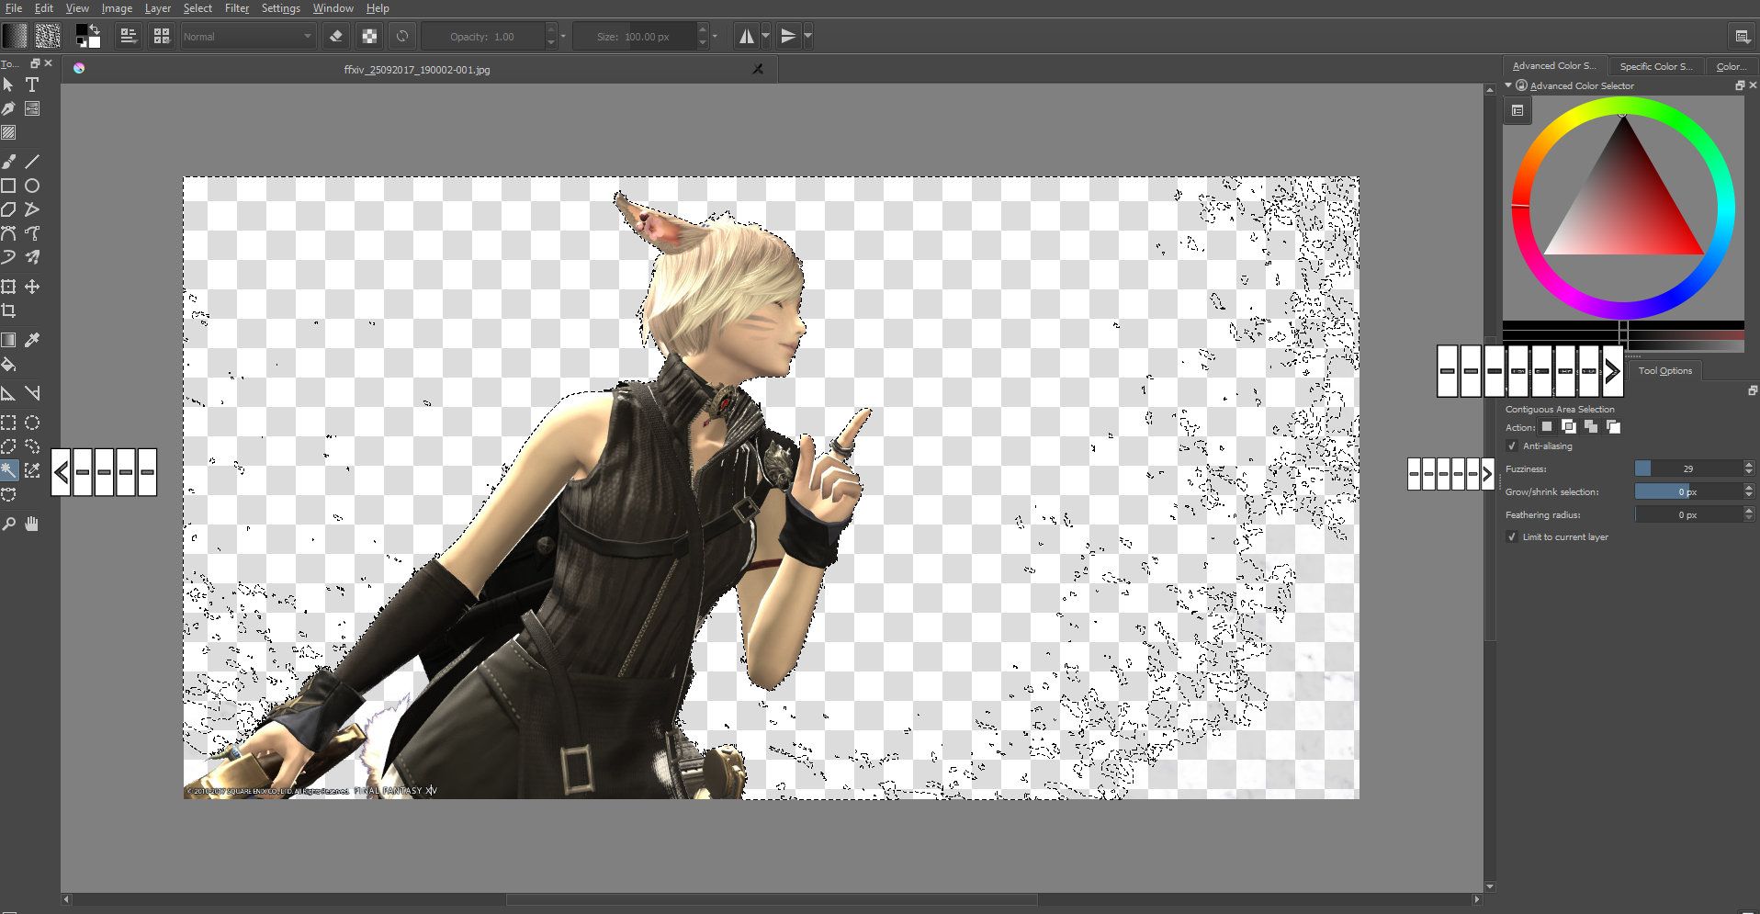This screenshot has width=1760, height=914.
Task: Float the Advanced Color Selector docker
Action: tap(1739, 85)
